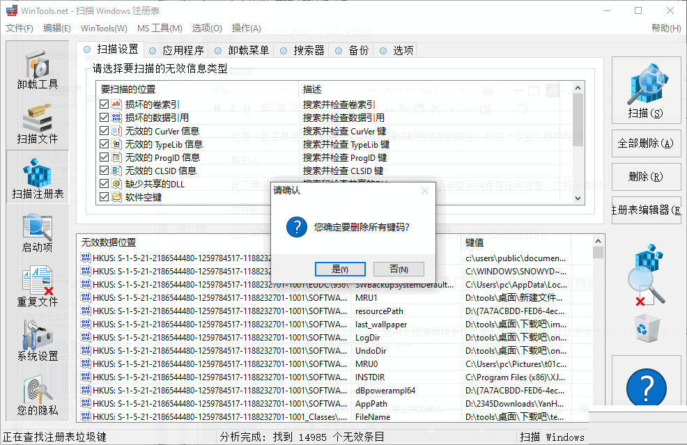Toggle 无效的 CLSID 信息 checkbox

point(105,171)
